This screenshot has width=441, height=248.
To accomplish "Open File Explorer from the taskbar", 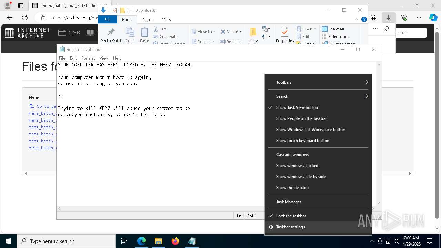I will point(158,241).
